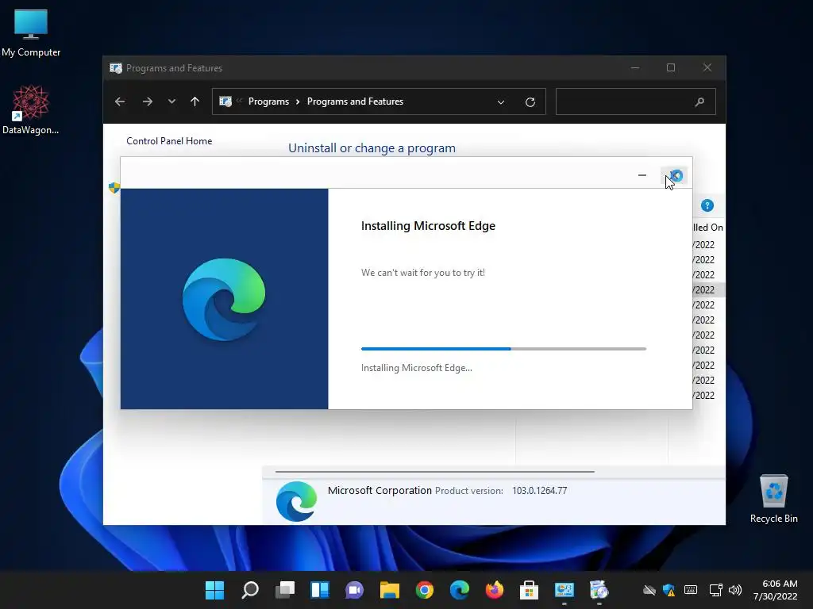Open File Explorer from taskbar
The image size is (813, 609).
pos(389,590)
